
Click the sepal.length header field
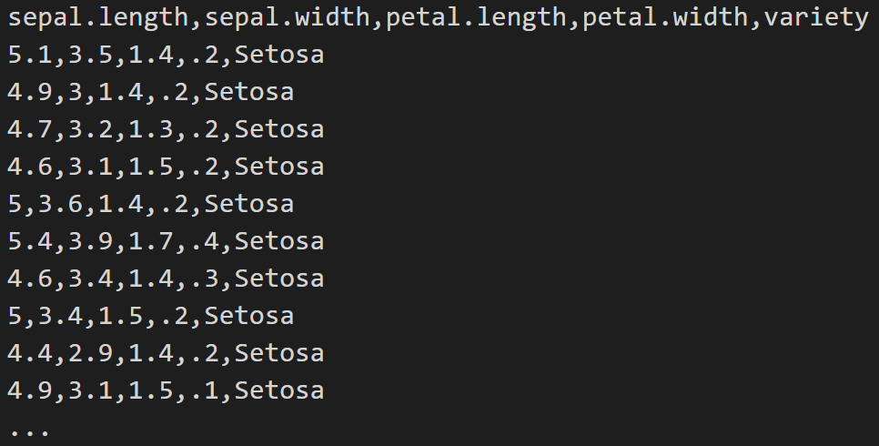pyautogui.click(x=98, y=18)
